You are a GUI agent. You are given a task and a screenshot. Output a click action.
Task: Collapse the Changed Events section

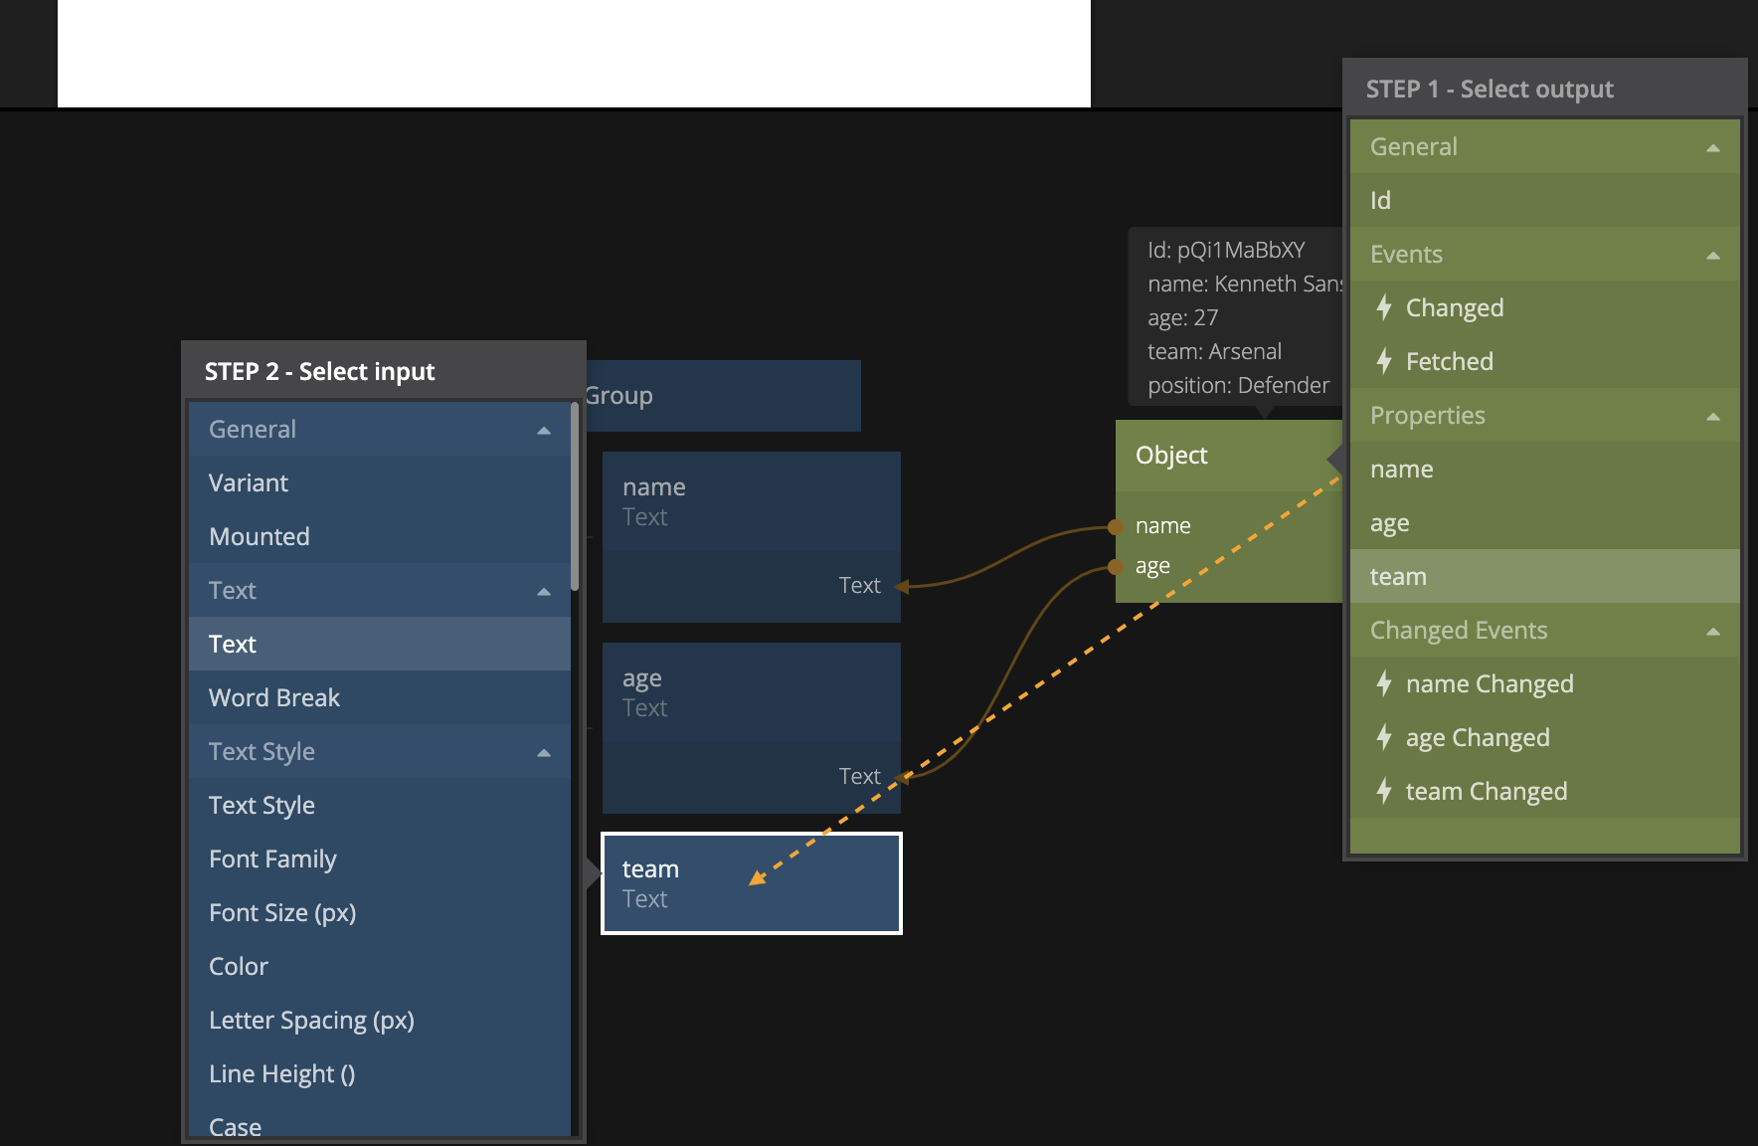pyautogui.click(x=1712, y=632)
